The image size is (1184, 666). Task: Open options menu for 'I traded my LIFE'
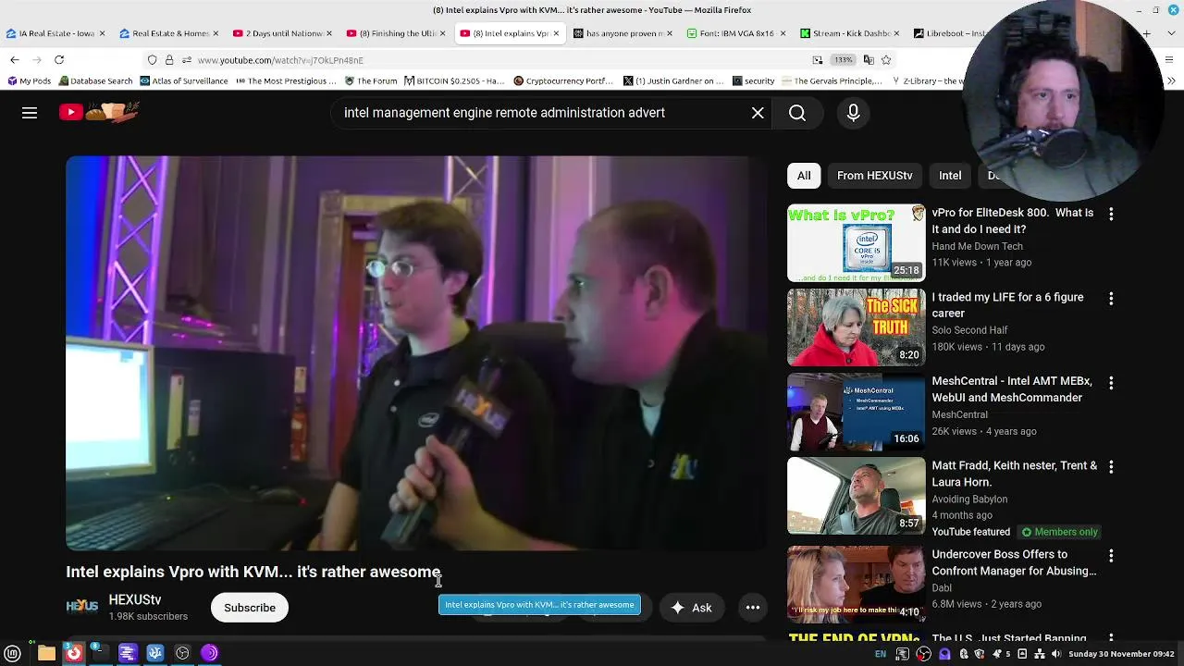coord(1111,299)
